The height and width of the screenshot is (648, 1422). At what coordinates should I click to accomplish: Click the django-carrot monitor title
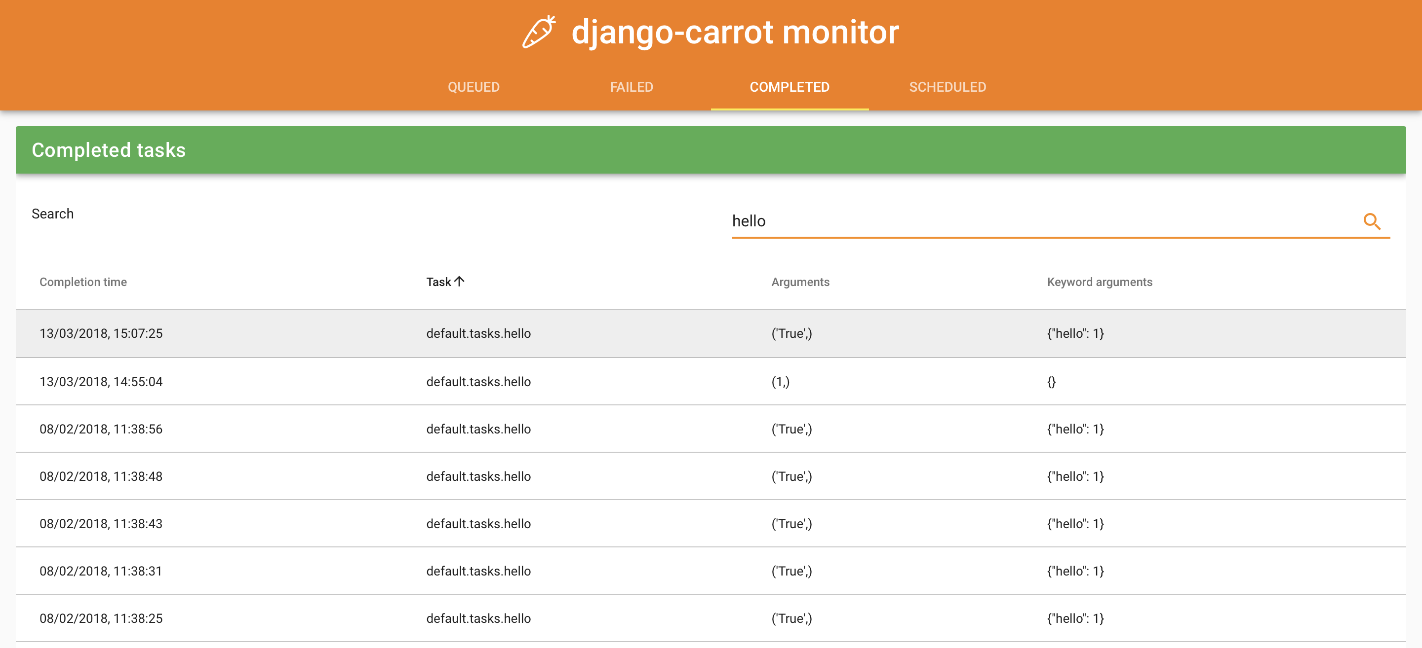click(735, 32)
